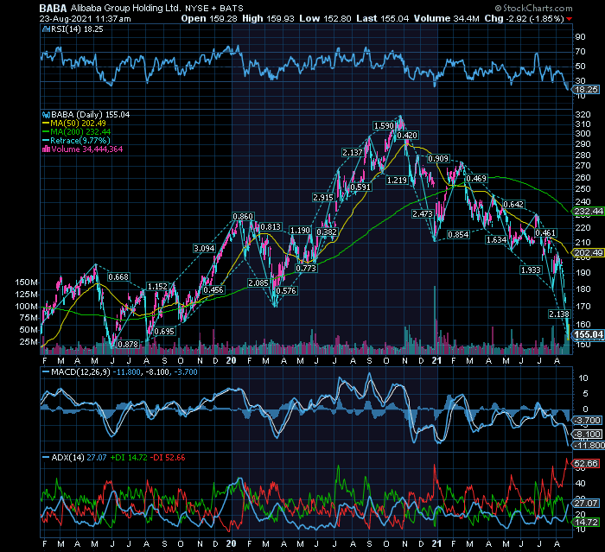Click the -DI 52.66 red label
The height and width of the screenshot is (552, 605).
pos(168,458)
